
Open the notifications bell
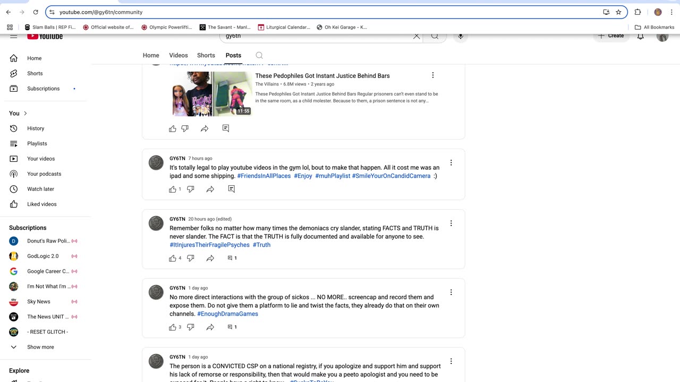[x=641, y=36]
